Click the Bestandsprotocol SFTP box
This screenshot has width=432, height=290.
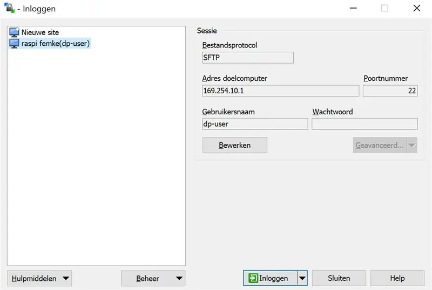pos(248,58)
